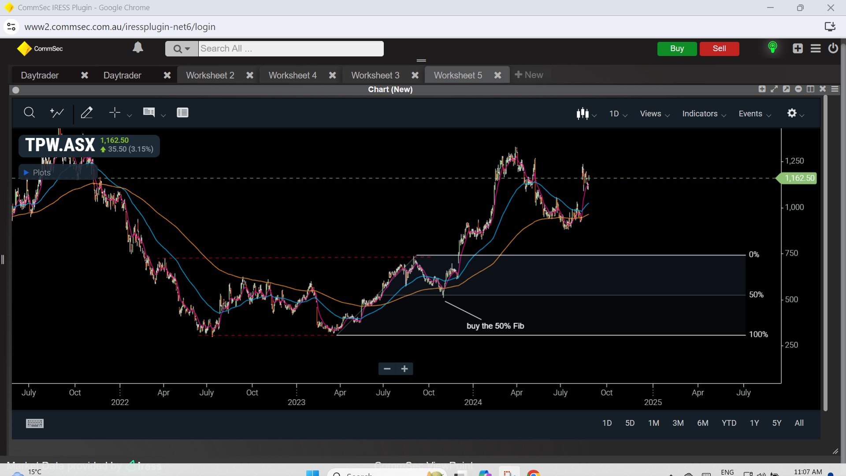Set chart range to 3M
The height and width of the screenshot is (476, 846).
pyautogui.click(x=678, y=423)
